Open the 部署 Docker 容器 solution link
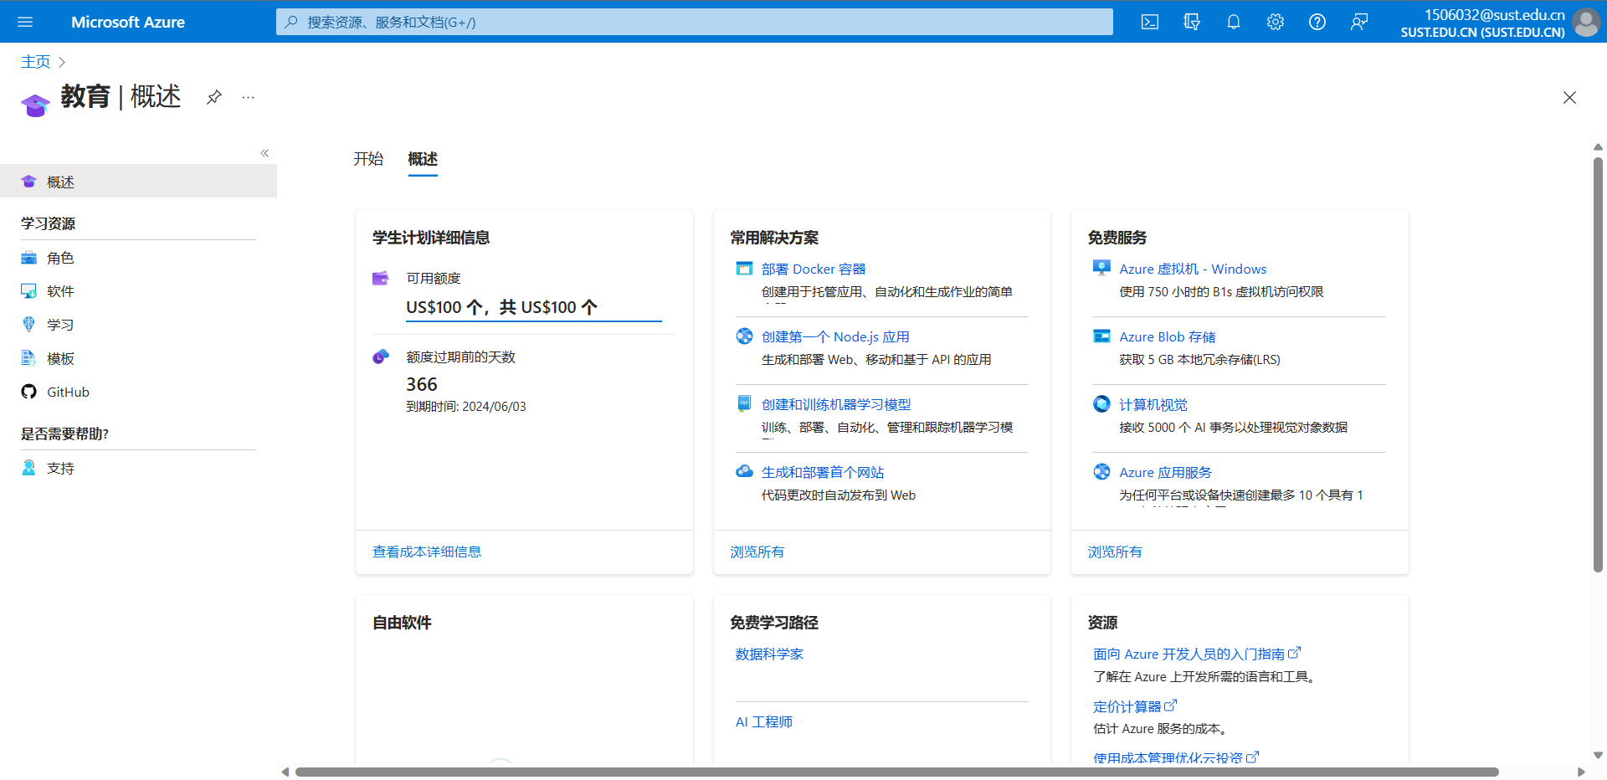Screen dimensions: 1607x780 coord(813,269)
